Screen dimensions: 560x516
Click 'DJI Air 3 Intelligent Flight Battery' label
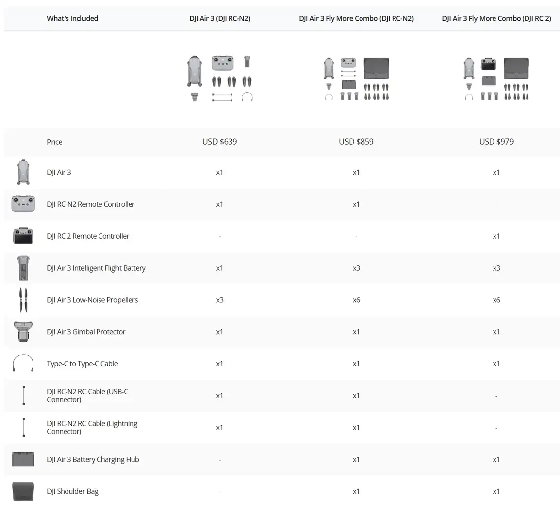(96, 268)
